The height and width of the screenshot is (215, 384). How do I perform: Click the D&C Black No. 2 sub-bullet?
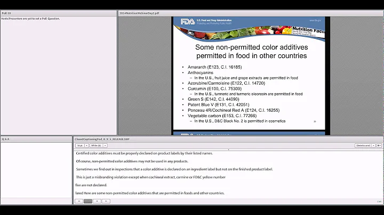point(240,121)
